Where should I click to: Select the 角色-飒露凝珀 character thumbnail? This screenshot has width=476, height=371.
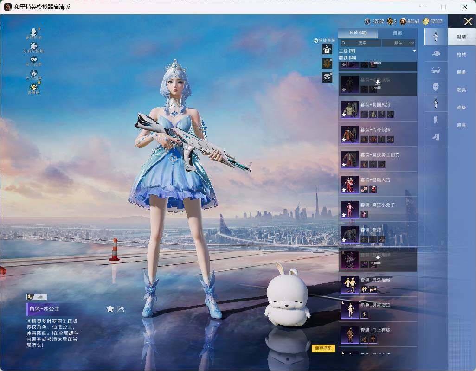pyautogui.click(x=350, y=310)
